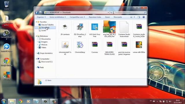Click the Gravar toolbar button
185x104 pixels.
[x=107, y=17]
